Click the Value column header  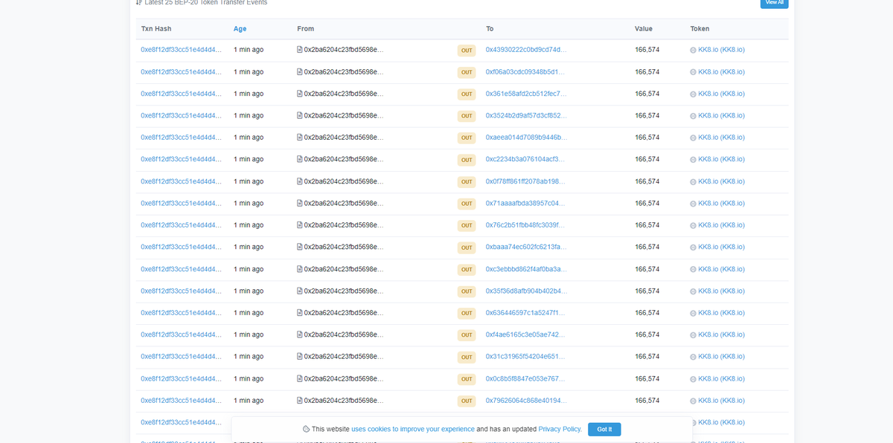click(644, 29)
